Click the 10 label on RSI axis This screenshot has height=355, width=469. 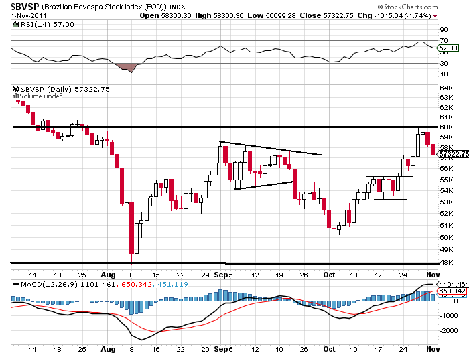444,74
